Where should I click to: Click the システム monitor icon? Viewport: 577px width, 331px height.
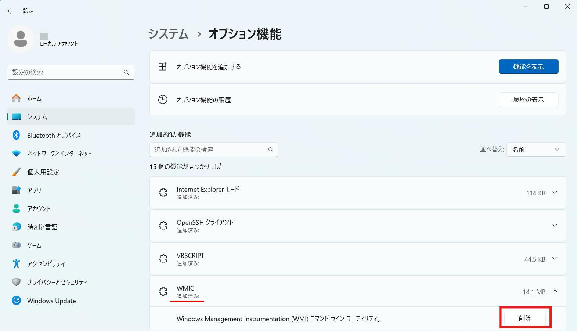coord(16,117)
